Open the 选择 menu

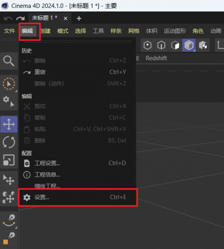[x=80, y=31]
